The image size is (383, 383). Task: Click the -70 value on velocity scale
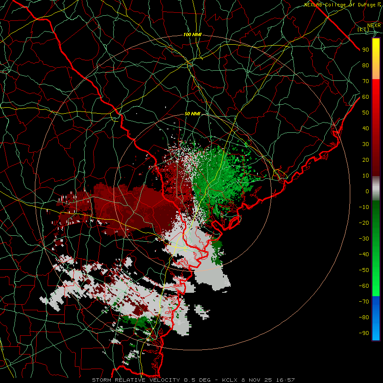(x=364, y=302)
